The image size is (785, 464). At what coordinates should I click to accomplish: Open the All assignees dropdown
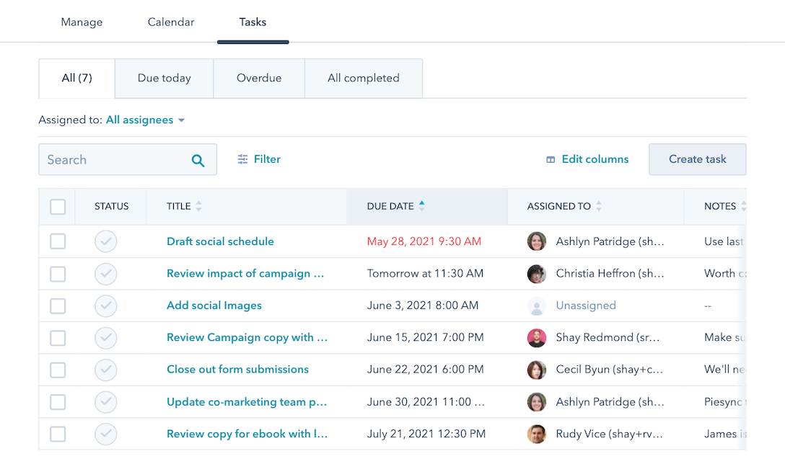point(145,120)
